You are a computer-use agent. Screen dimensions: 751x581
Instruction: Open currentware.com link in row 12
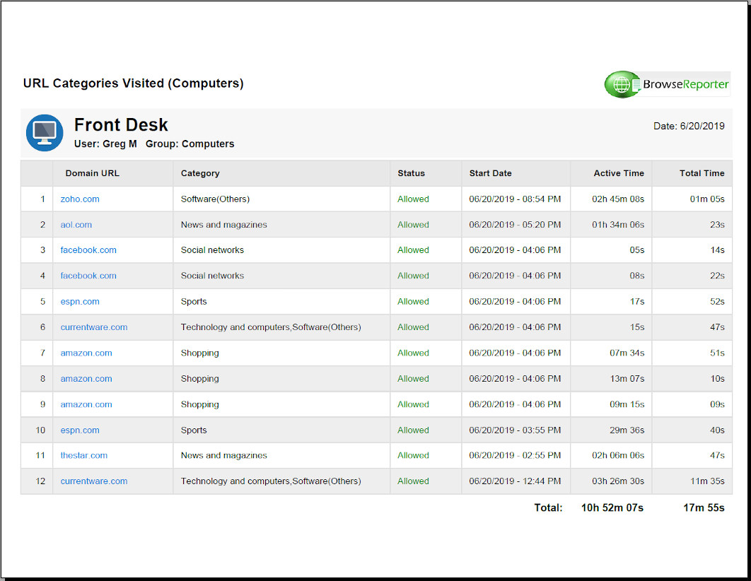pyautogui.click(x=94, y=481)
